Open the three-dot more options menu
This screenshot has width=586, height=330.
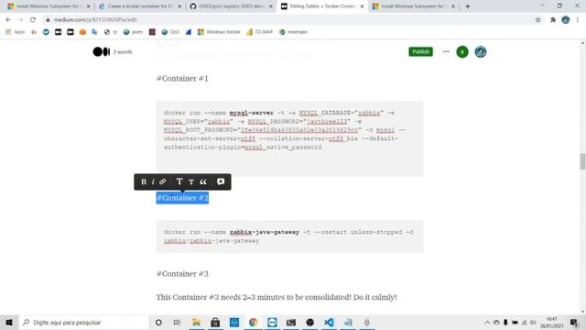446,51
